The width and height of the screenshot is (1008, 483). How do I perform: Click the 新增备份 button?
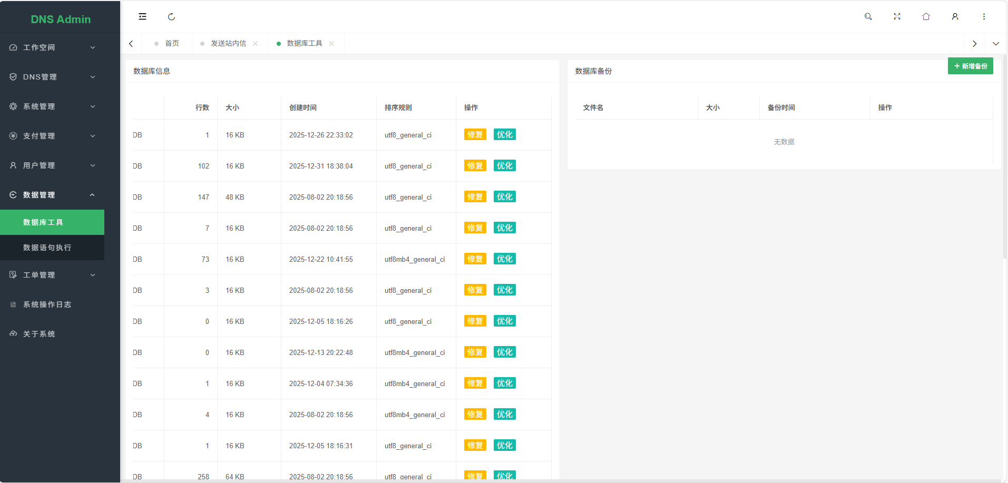970,66
